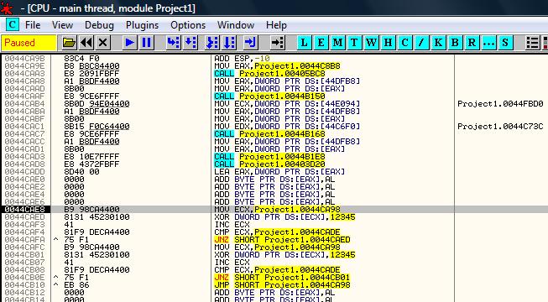This screenshot has height=302, width=548.
Task: Show Executable modules via E button
Action: click(x=321, y=43)
